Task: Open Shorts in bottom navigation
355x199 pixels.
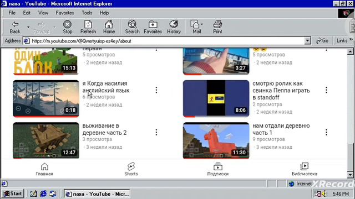Action: click(131, 170)
